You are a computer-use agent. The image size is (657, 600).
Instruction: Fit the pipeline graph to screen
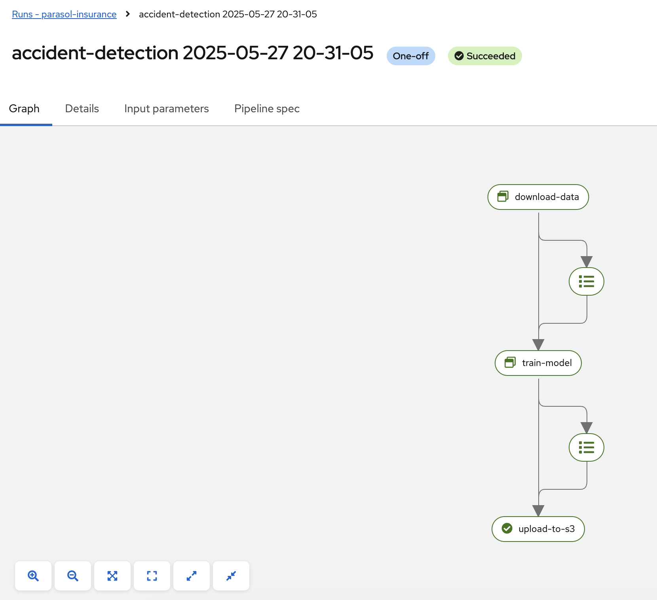pyautogui.click(x=112, y=576)
